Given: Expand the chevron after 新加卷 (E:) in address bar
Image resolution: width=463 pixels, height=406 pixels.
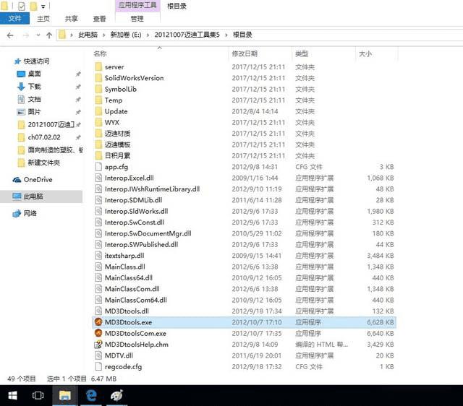Looking at the screenshot, I should (x=148, y=35).
